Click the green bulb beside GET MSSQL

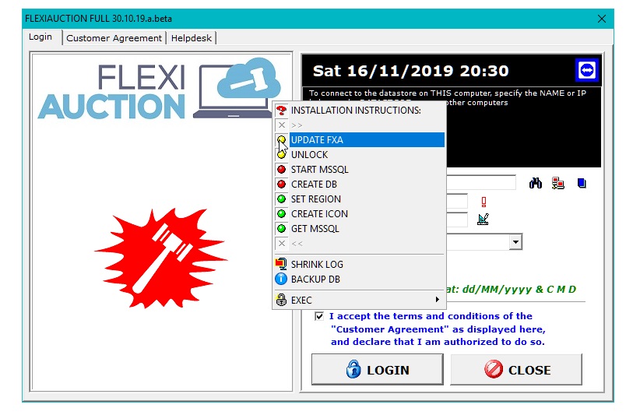281,229
